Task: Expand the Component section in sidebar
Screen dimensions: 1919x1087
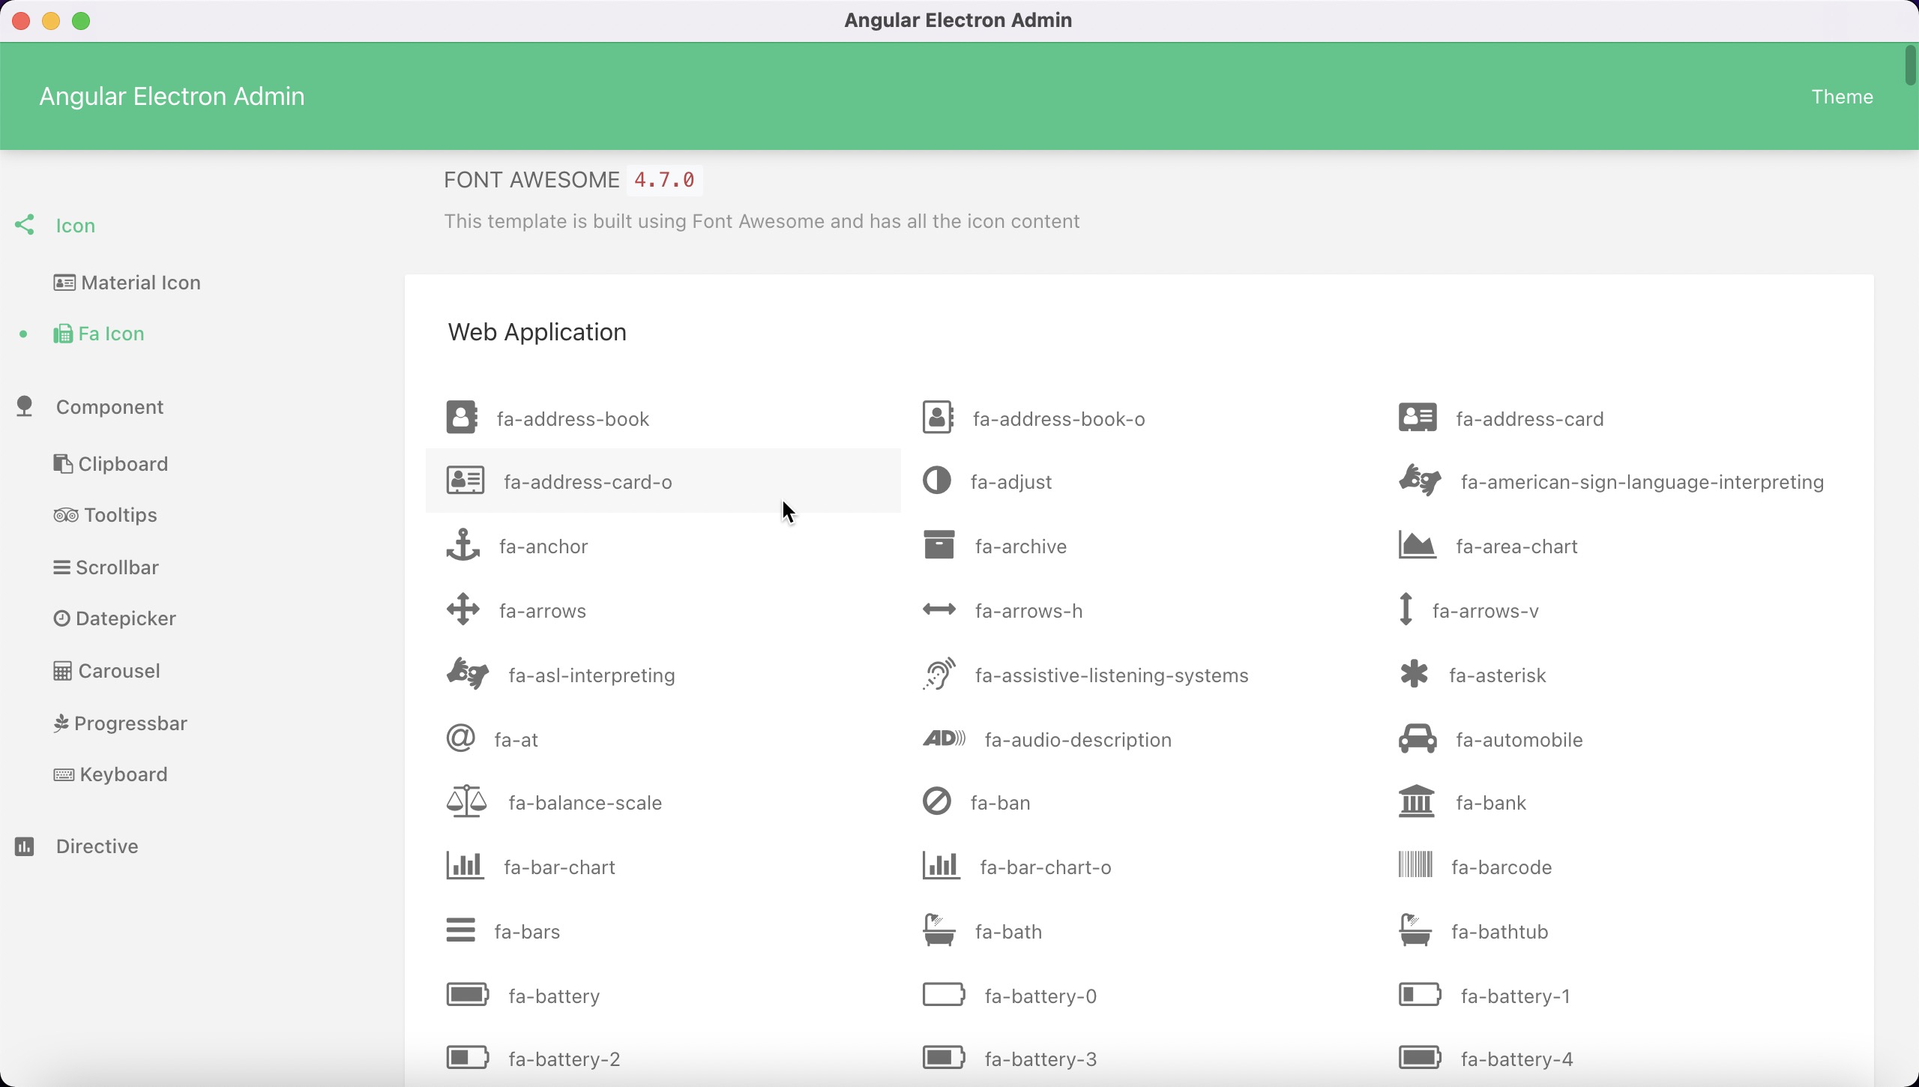Action: click(109, 406)
